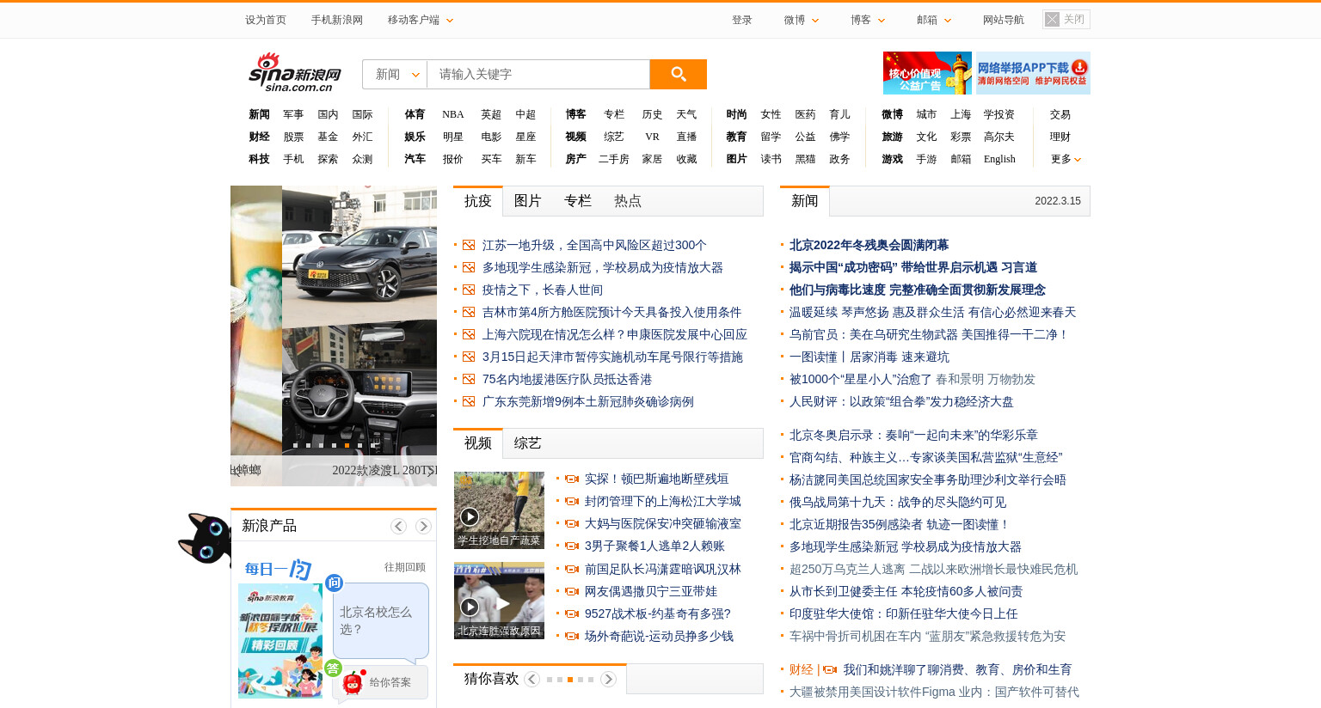Go to next 新浪产品 item arrow
Screen dimensions: 1321x708
pyautogui.click(x=423, y=526)
